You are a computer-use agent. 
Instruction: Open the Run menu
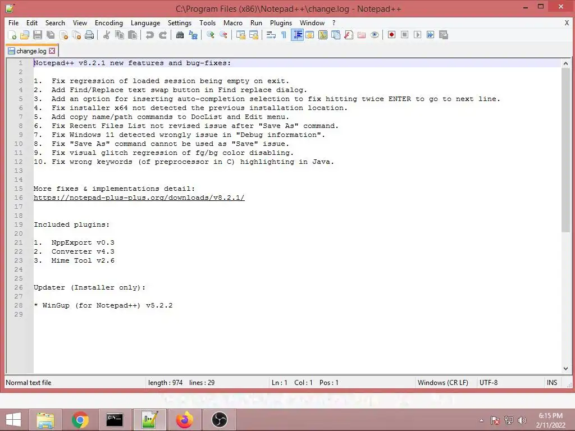pyautogui.click(x=256, y=22)
